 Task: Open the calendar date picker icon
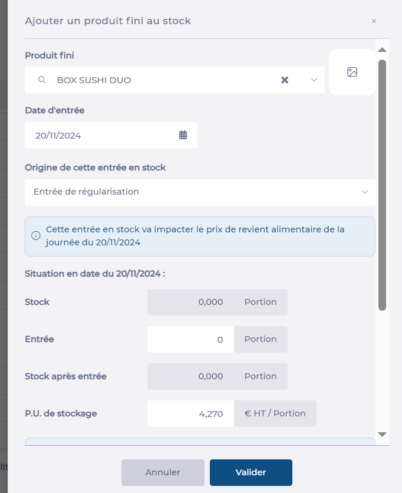pos(183,135)
